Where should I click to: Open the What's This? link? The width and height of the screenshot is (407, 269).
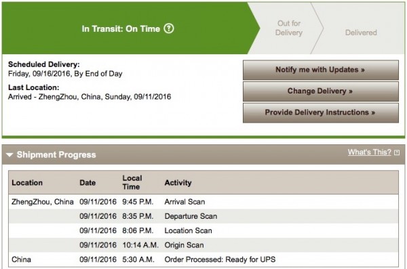click(370, 152)
